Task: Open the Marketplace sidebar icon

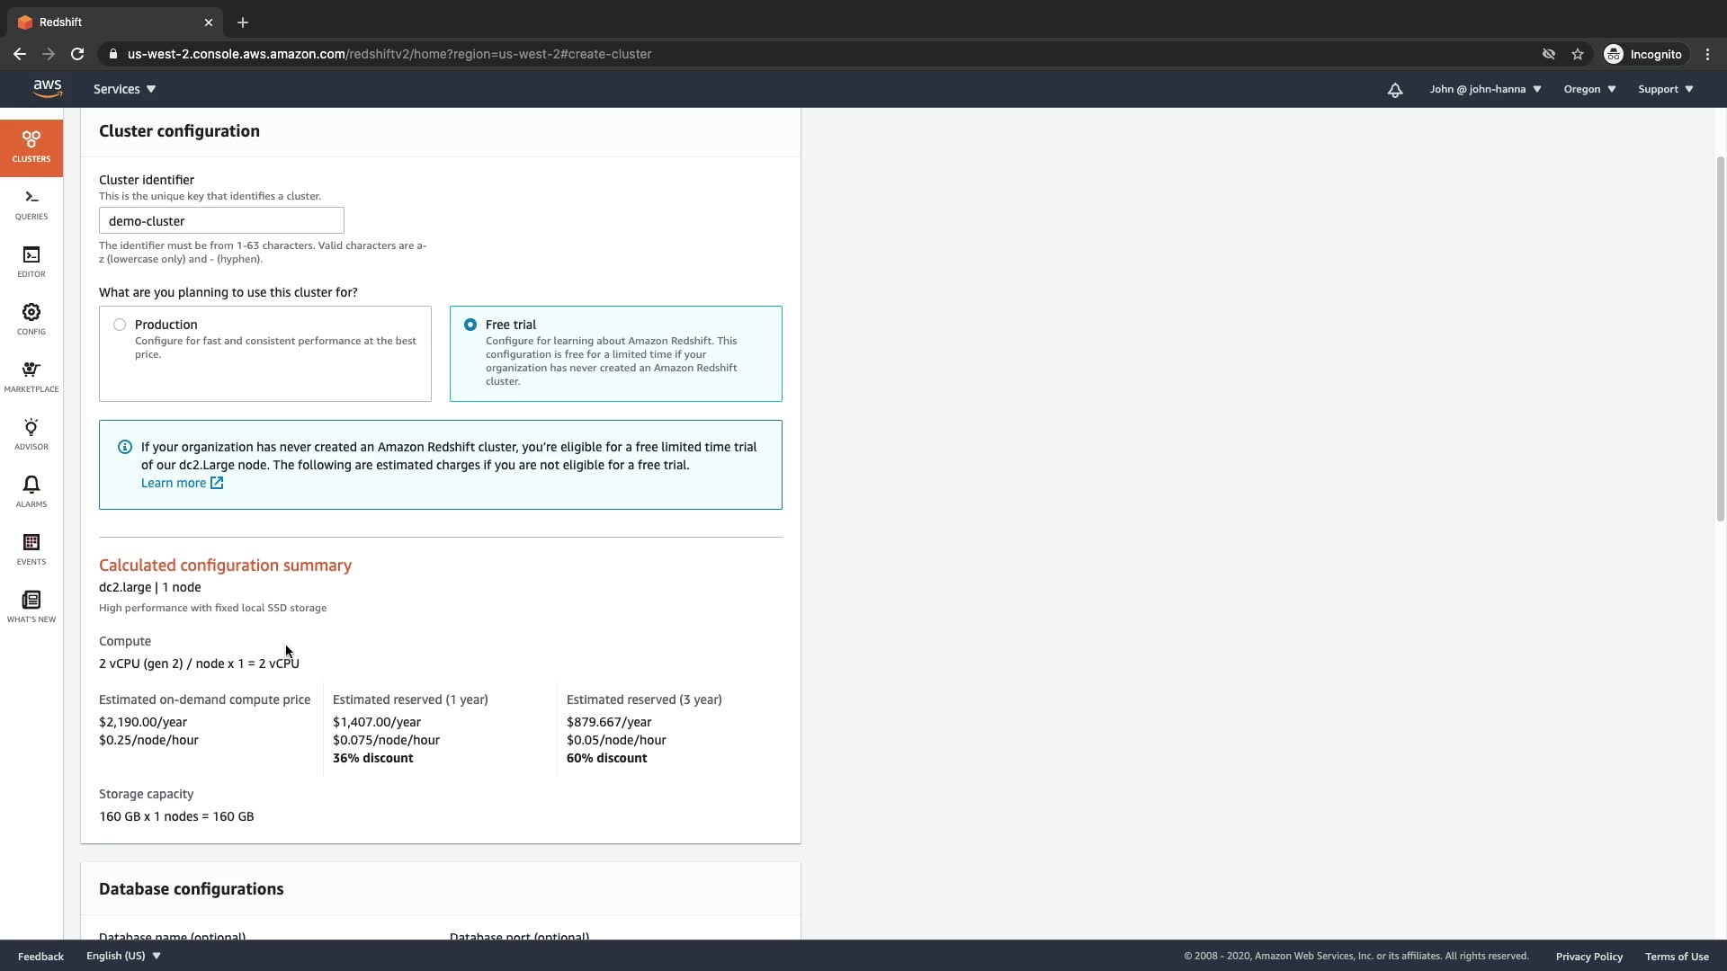Action: (x=31, y=377)
